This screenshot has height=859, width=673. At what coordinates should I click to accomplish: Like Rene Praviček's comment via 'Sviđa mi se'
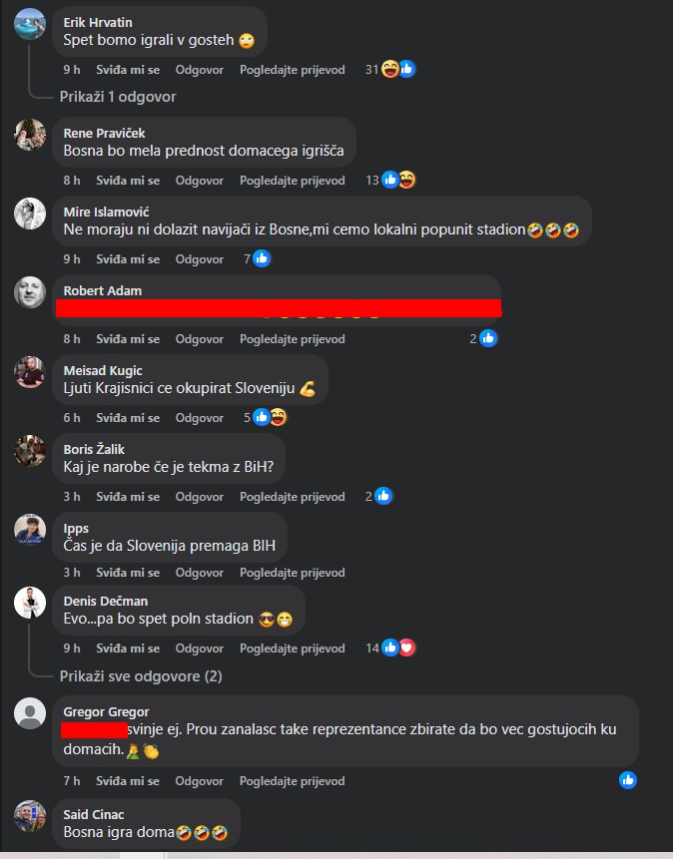(x=128, y=181)
